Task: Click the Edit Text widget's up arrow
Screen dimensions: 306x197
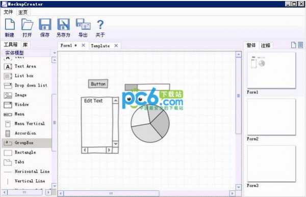Action: pyautogui.click(x=116, y=101)
